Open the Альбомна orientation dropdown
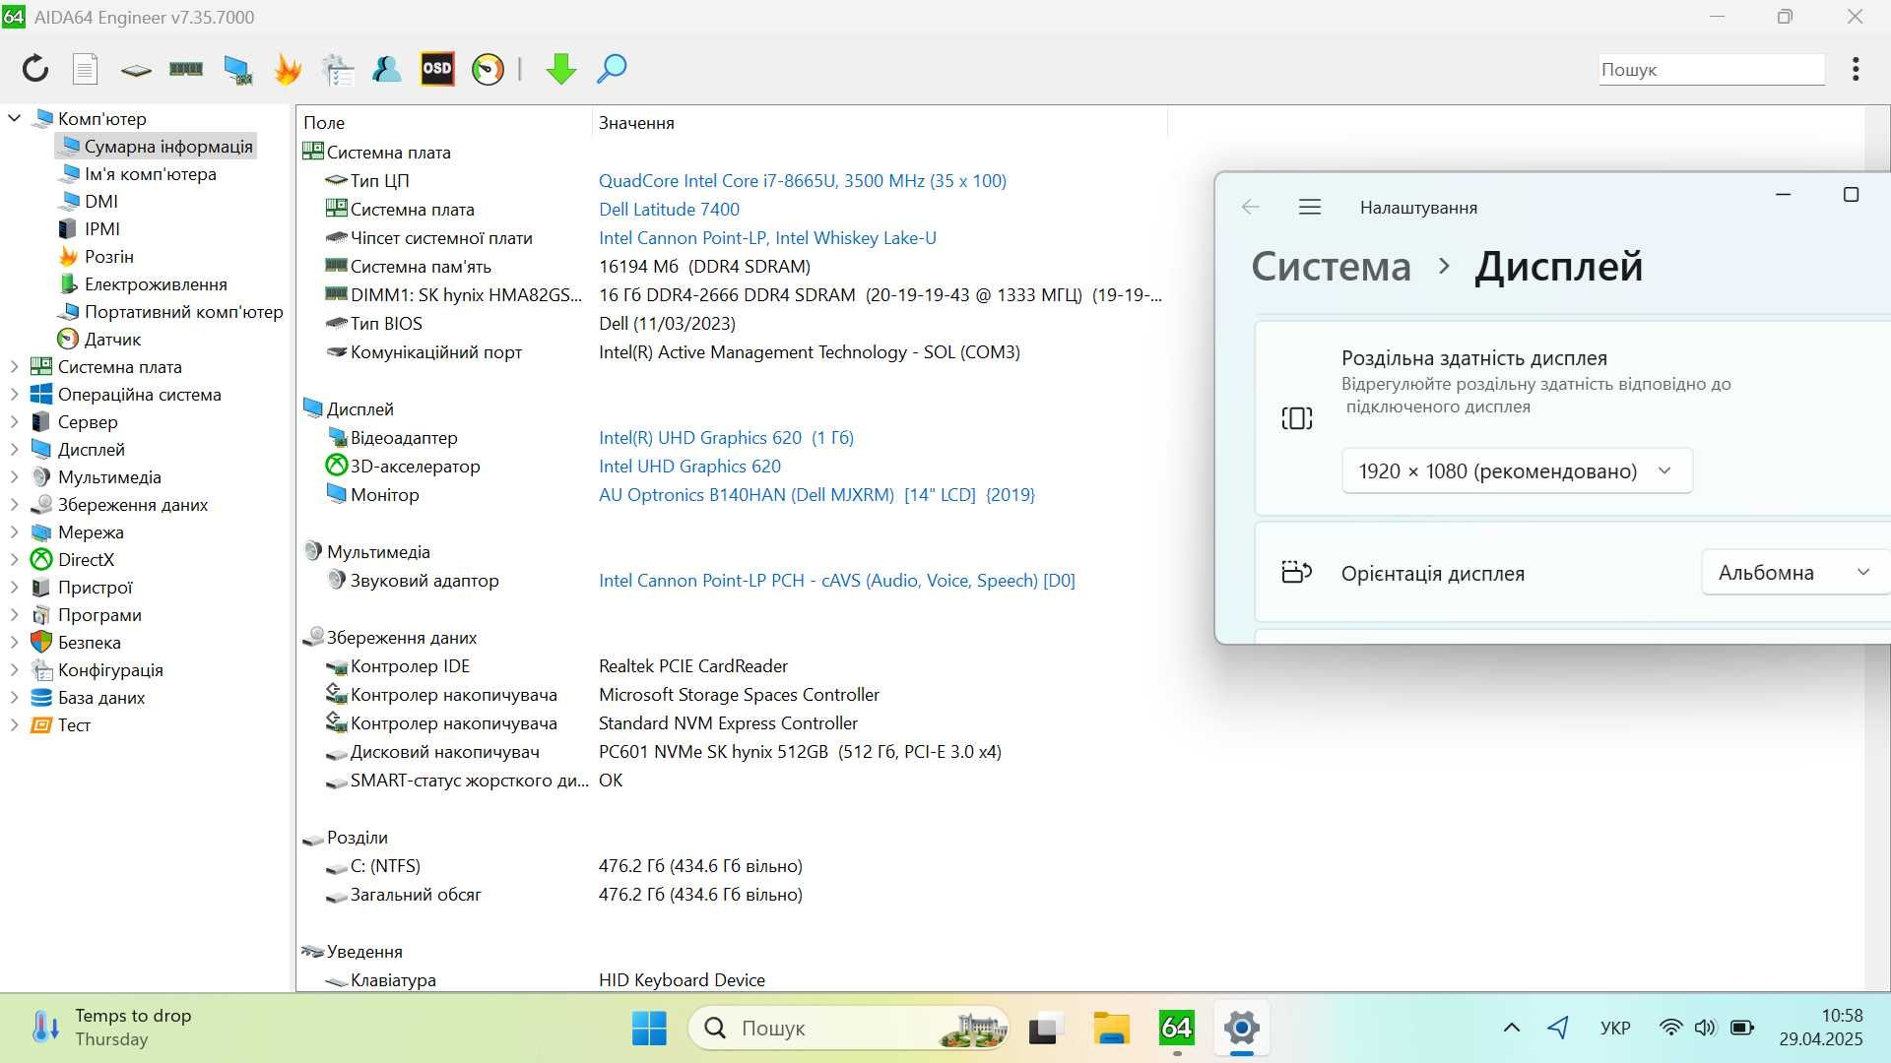Screen dimensions: 1891x1063 pyautogui.click(x=1794, y=572)
